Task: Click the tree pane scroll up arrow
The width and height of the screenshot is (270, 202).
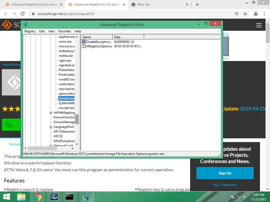Action: [77, 37]
